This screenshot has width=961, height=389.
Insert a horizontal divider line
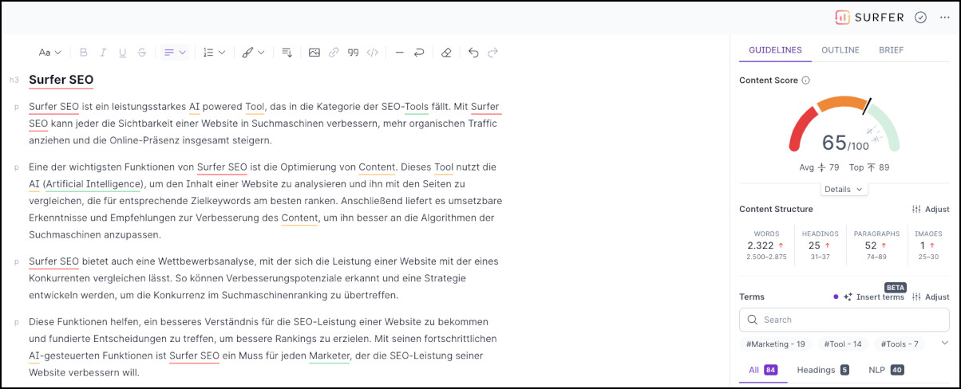(399, 53)
